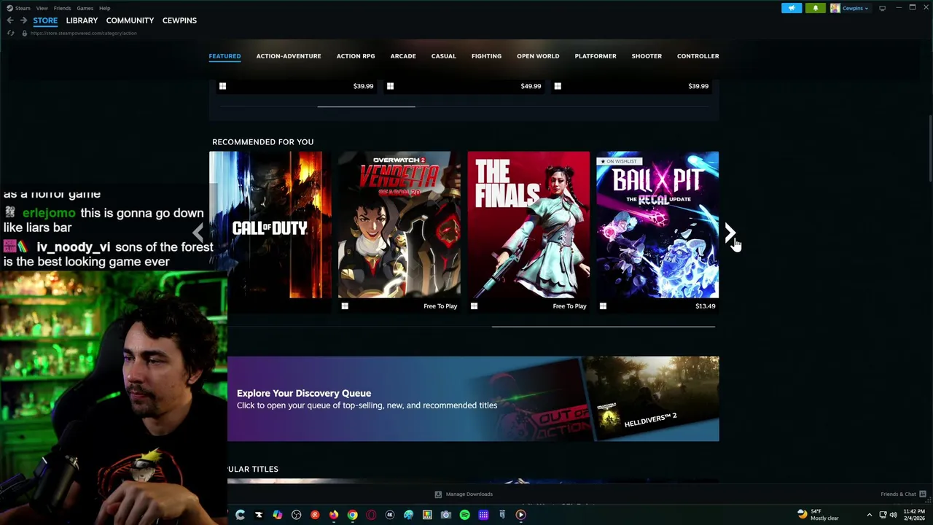
Task: Expand the Cewpins account dropdown
Action: click(856, 8)
